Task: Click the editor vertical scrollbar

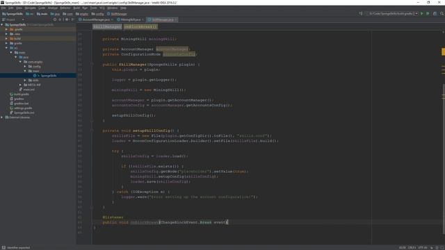Action: point(444,159)
